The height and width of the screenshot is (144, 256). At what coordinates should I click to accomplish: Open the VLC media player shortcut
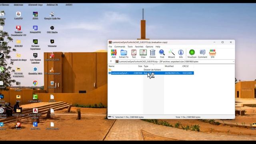click(52, 71)
